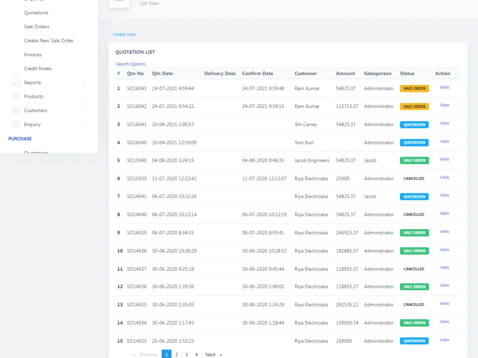478x358 pixels.
Task: View quotation SO16040
Action: 444,142
